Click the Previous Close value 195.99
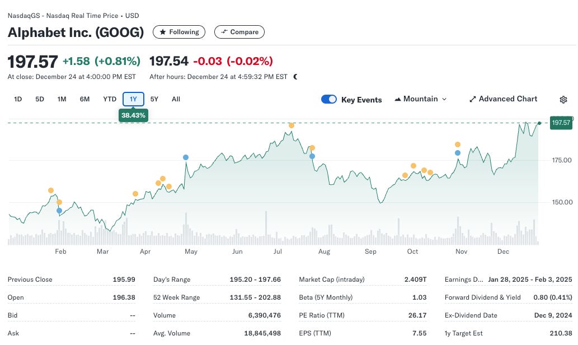Screen dimensions: 578x345 [x=124, y=279]
